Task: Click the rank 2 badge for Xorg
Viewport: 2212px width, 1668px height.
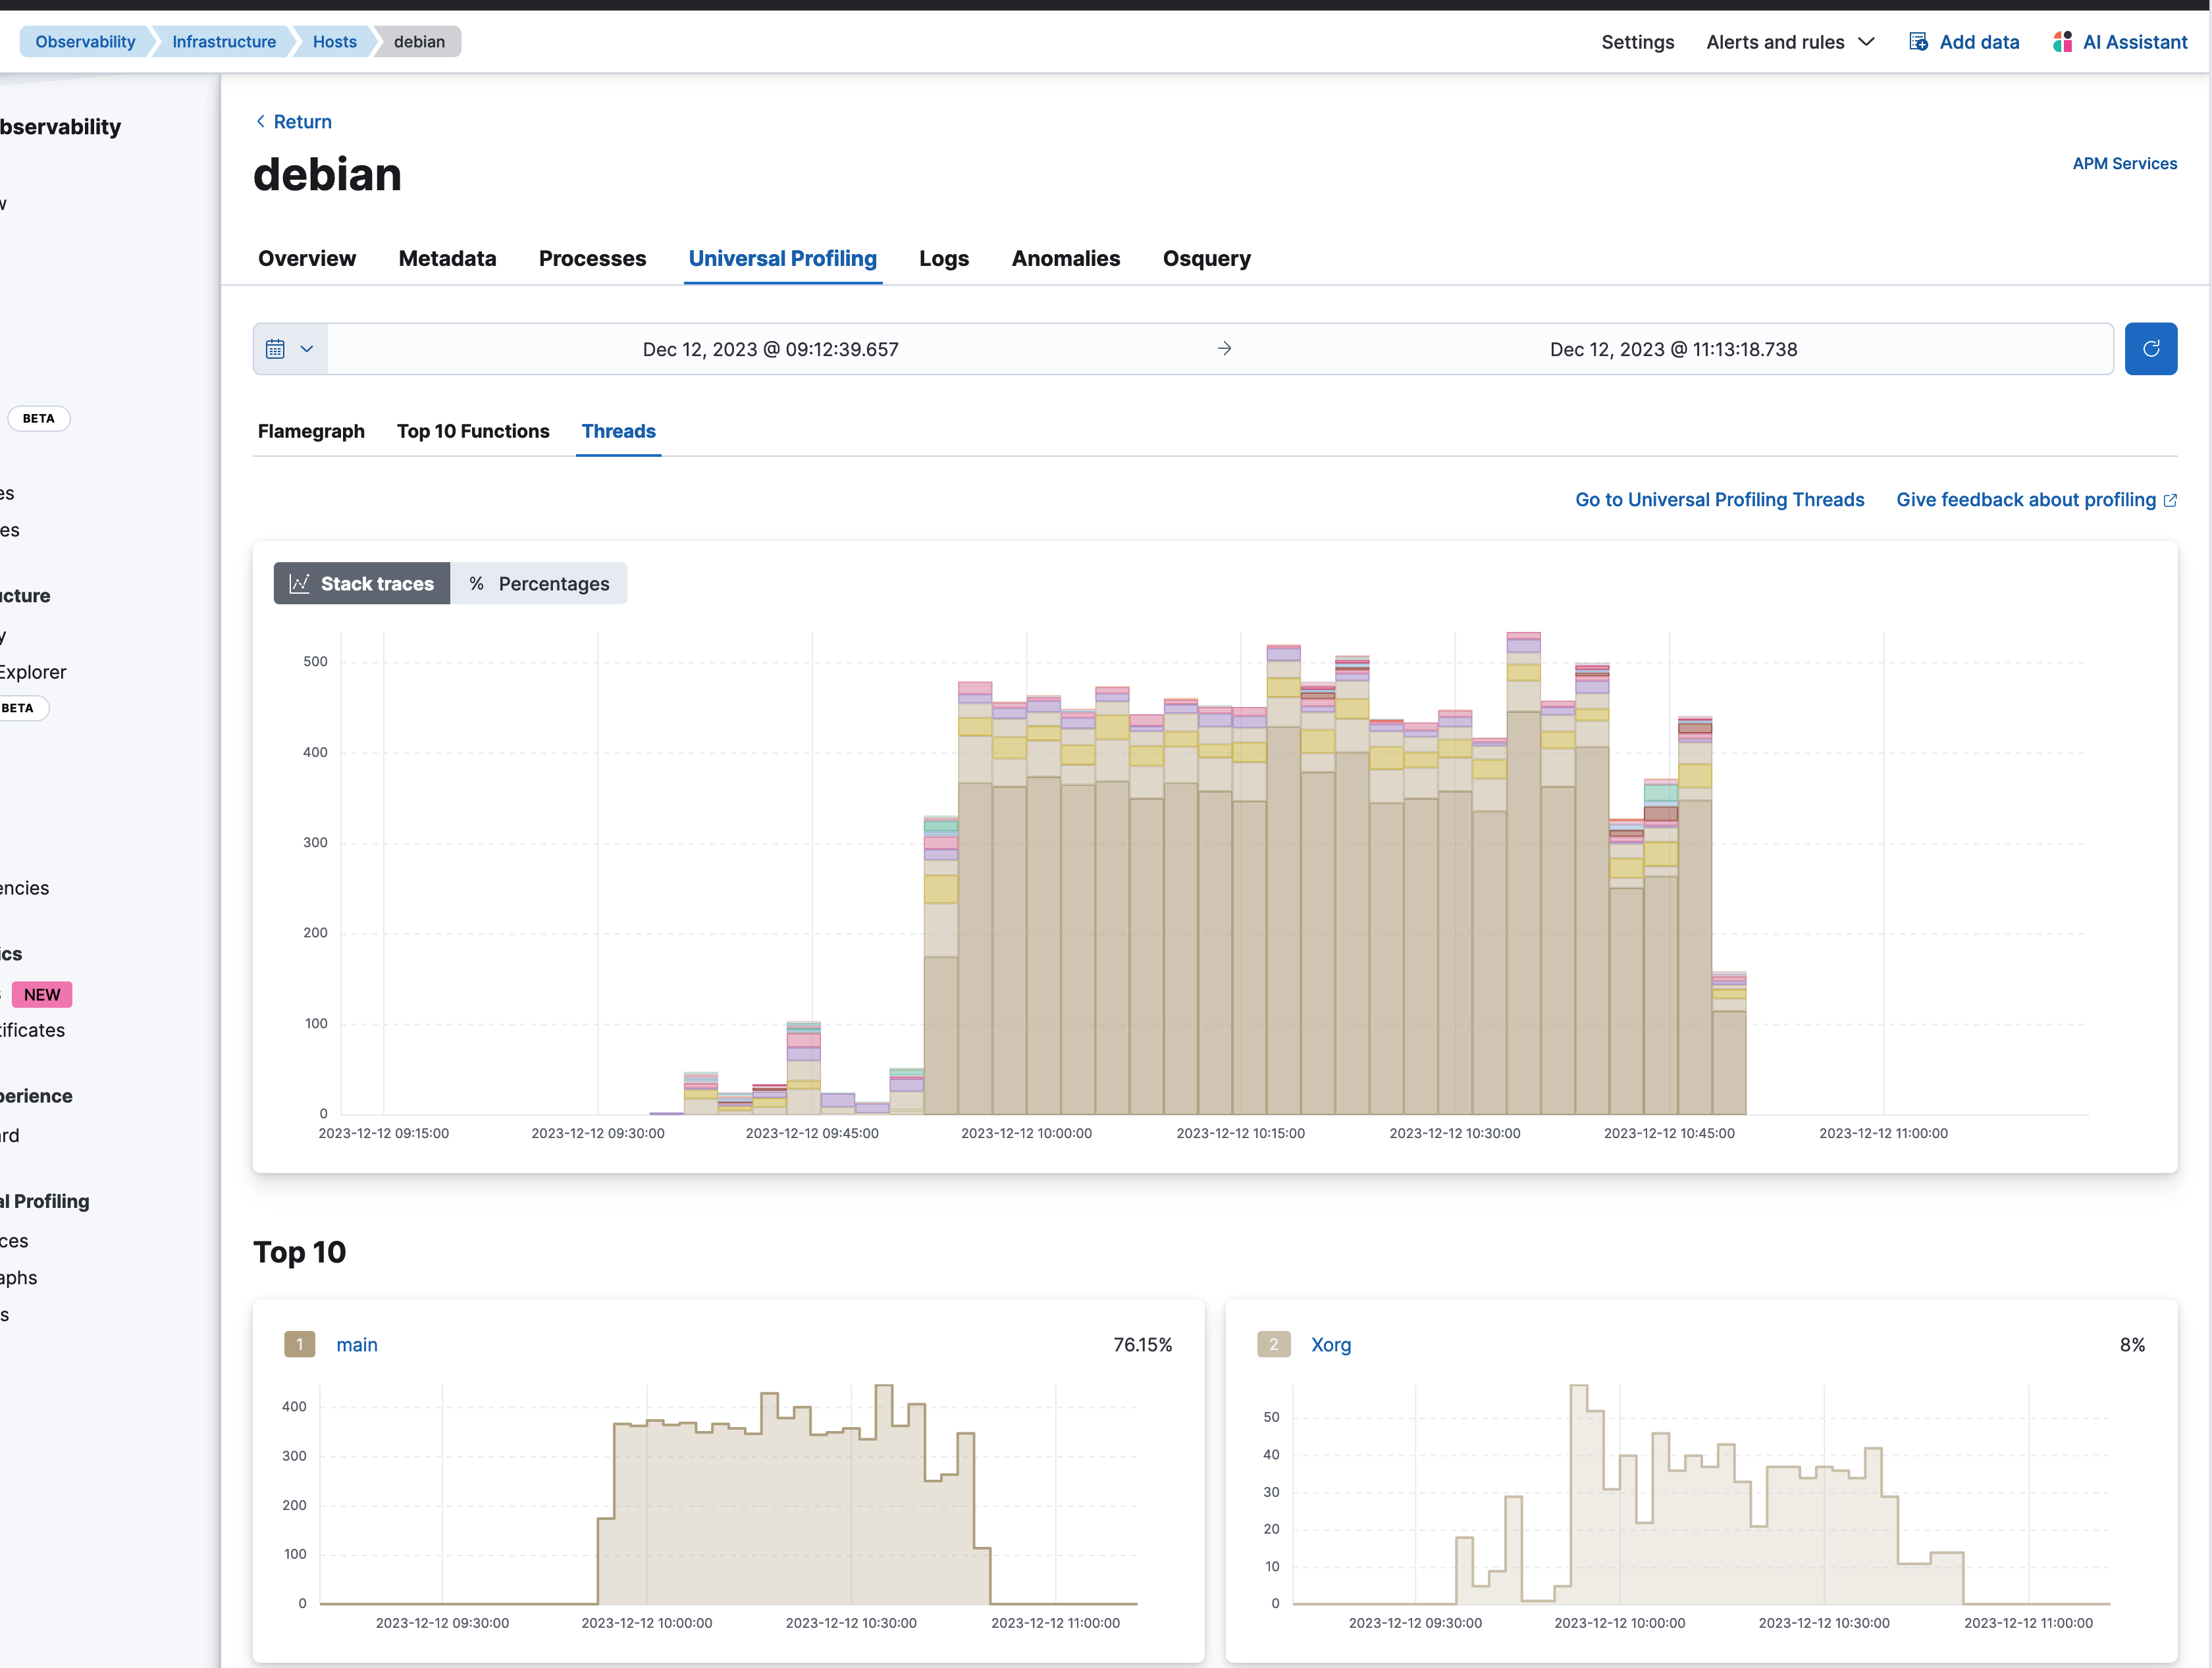Action: coord(1273,1344)
